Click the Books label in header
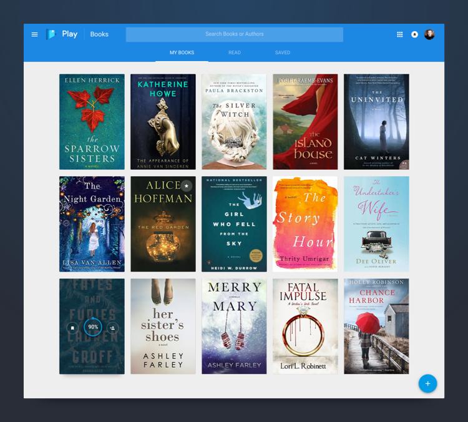Image resolution: width=468 pixels, height=422 pixels. click(x=99, y=34)
